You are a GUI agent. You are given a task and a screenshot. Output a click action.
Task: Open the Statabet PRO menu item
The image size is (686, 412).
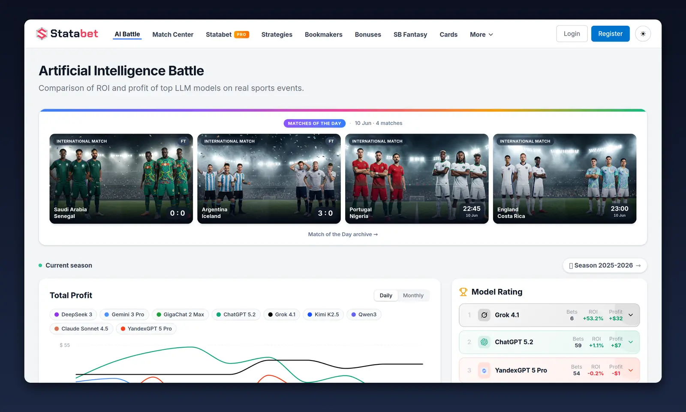click(227, 34)
